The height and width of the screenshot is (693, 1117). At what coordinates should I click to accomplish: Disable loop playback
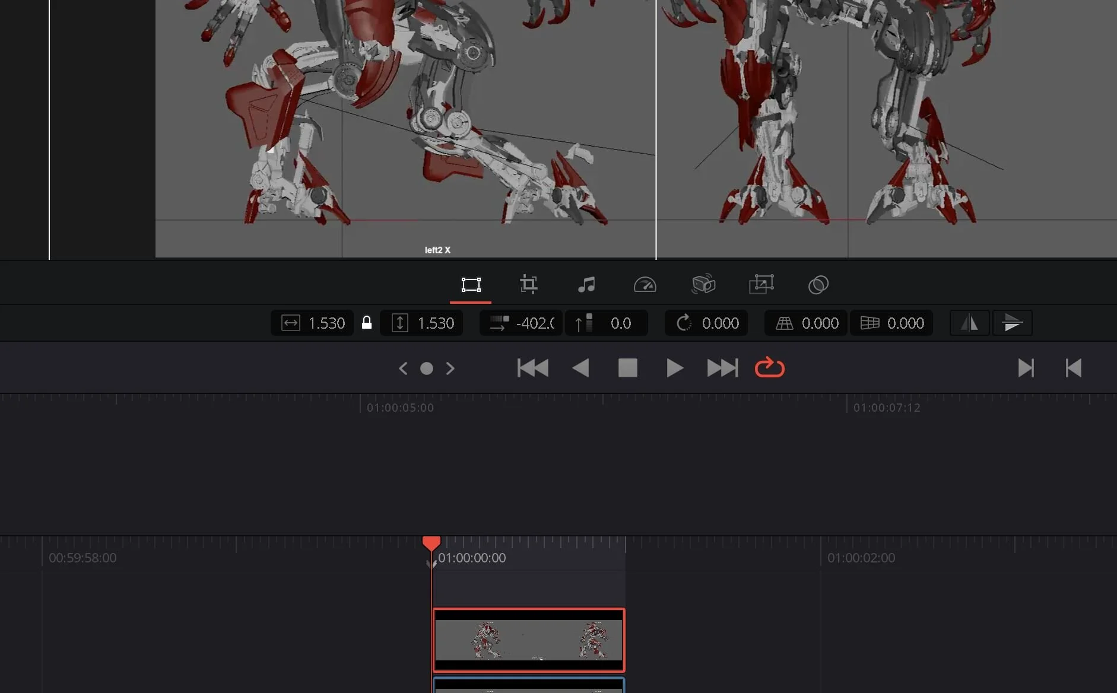[769, 367]
